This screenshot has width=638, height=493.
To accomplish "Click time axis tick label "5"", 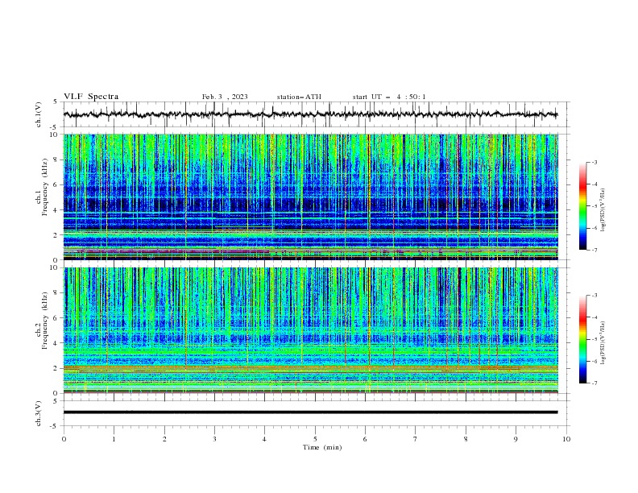I will (315, 439).
